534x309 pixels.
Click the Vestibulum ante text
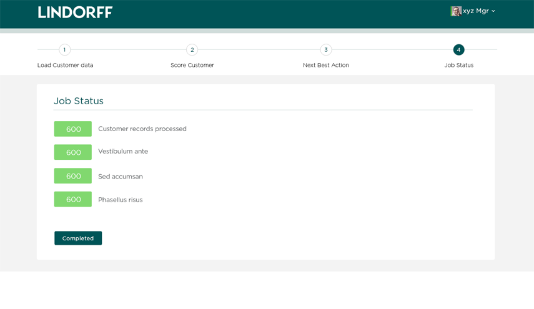click(x=123, y=152)
